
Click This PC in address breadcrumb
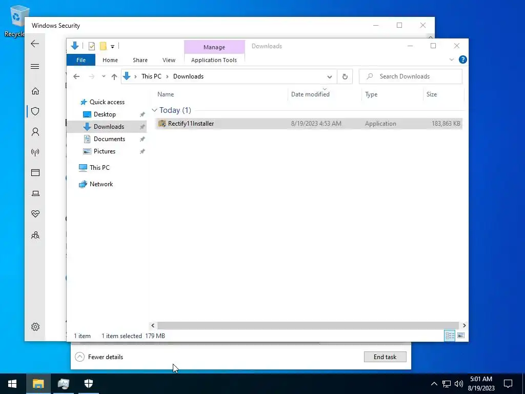click(x=151, y=76)
